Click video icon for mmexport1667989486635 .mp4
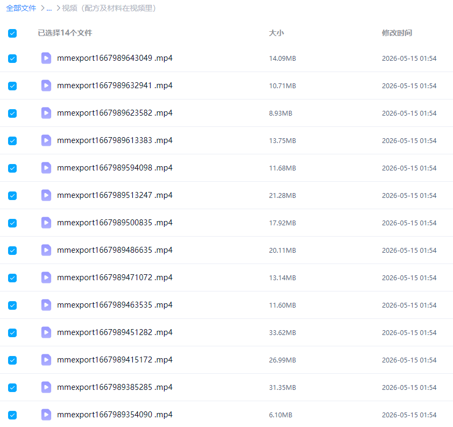The width and height of the screenshot is (453, 427). click(x=46, y=250)
